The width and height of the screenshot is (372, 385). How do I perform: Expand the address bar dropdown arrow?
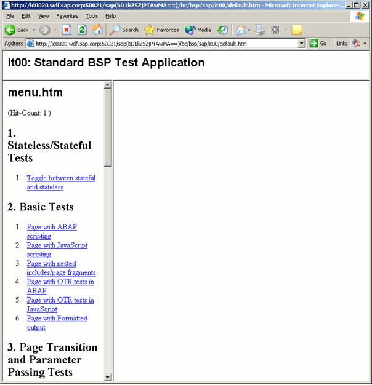(x=301, y=44)
